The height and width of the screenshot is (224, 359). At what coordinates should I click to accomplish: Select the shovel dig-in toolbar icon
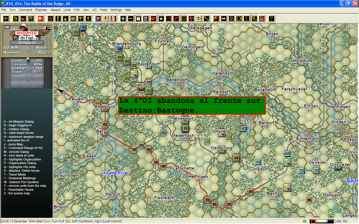[66, 19]
